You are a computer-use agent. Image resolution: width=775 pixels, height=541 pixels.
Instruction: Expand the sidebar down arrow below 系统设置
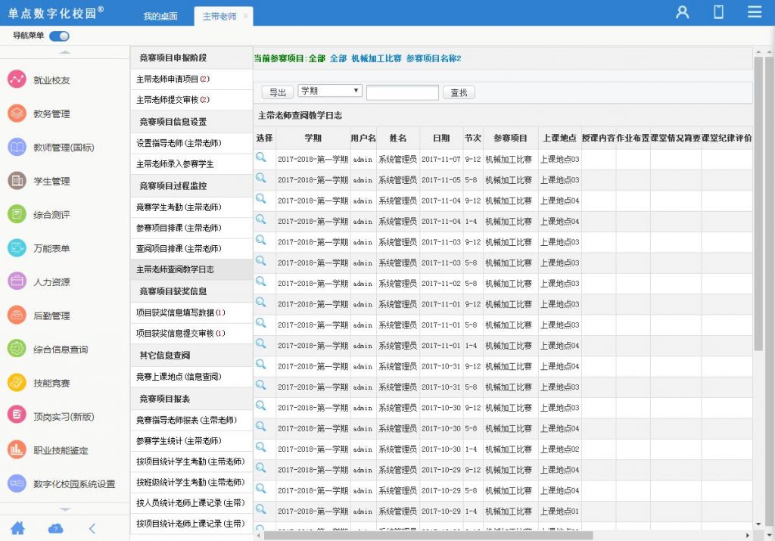click(x=65, y=509)
